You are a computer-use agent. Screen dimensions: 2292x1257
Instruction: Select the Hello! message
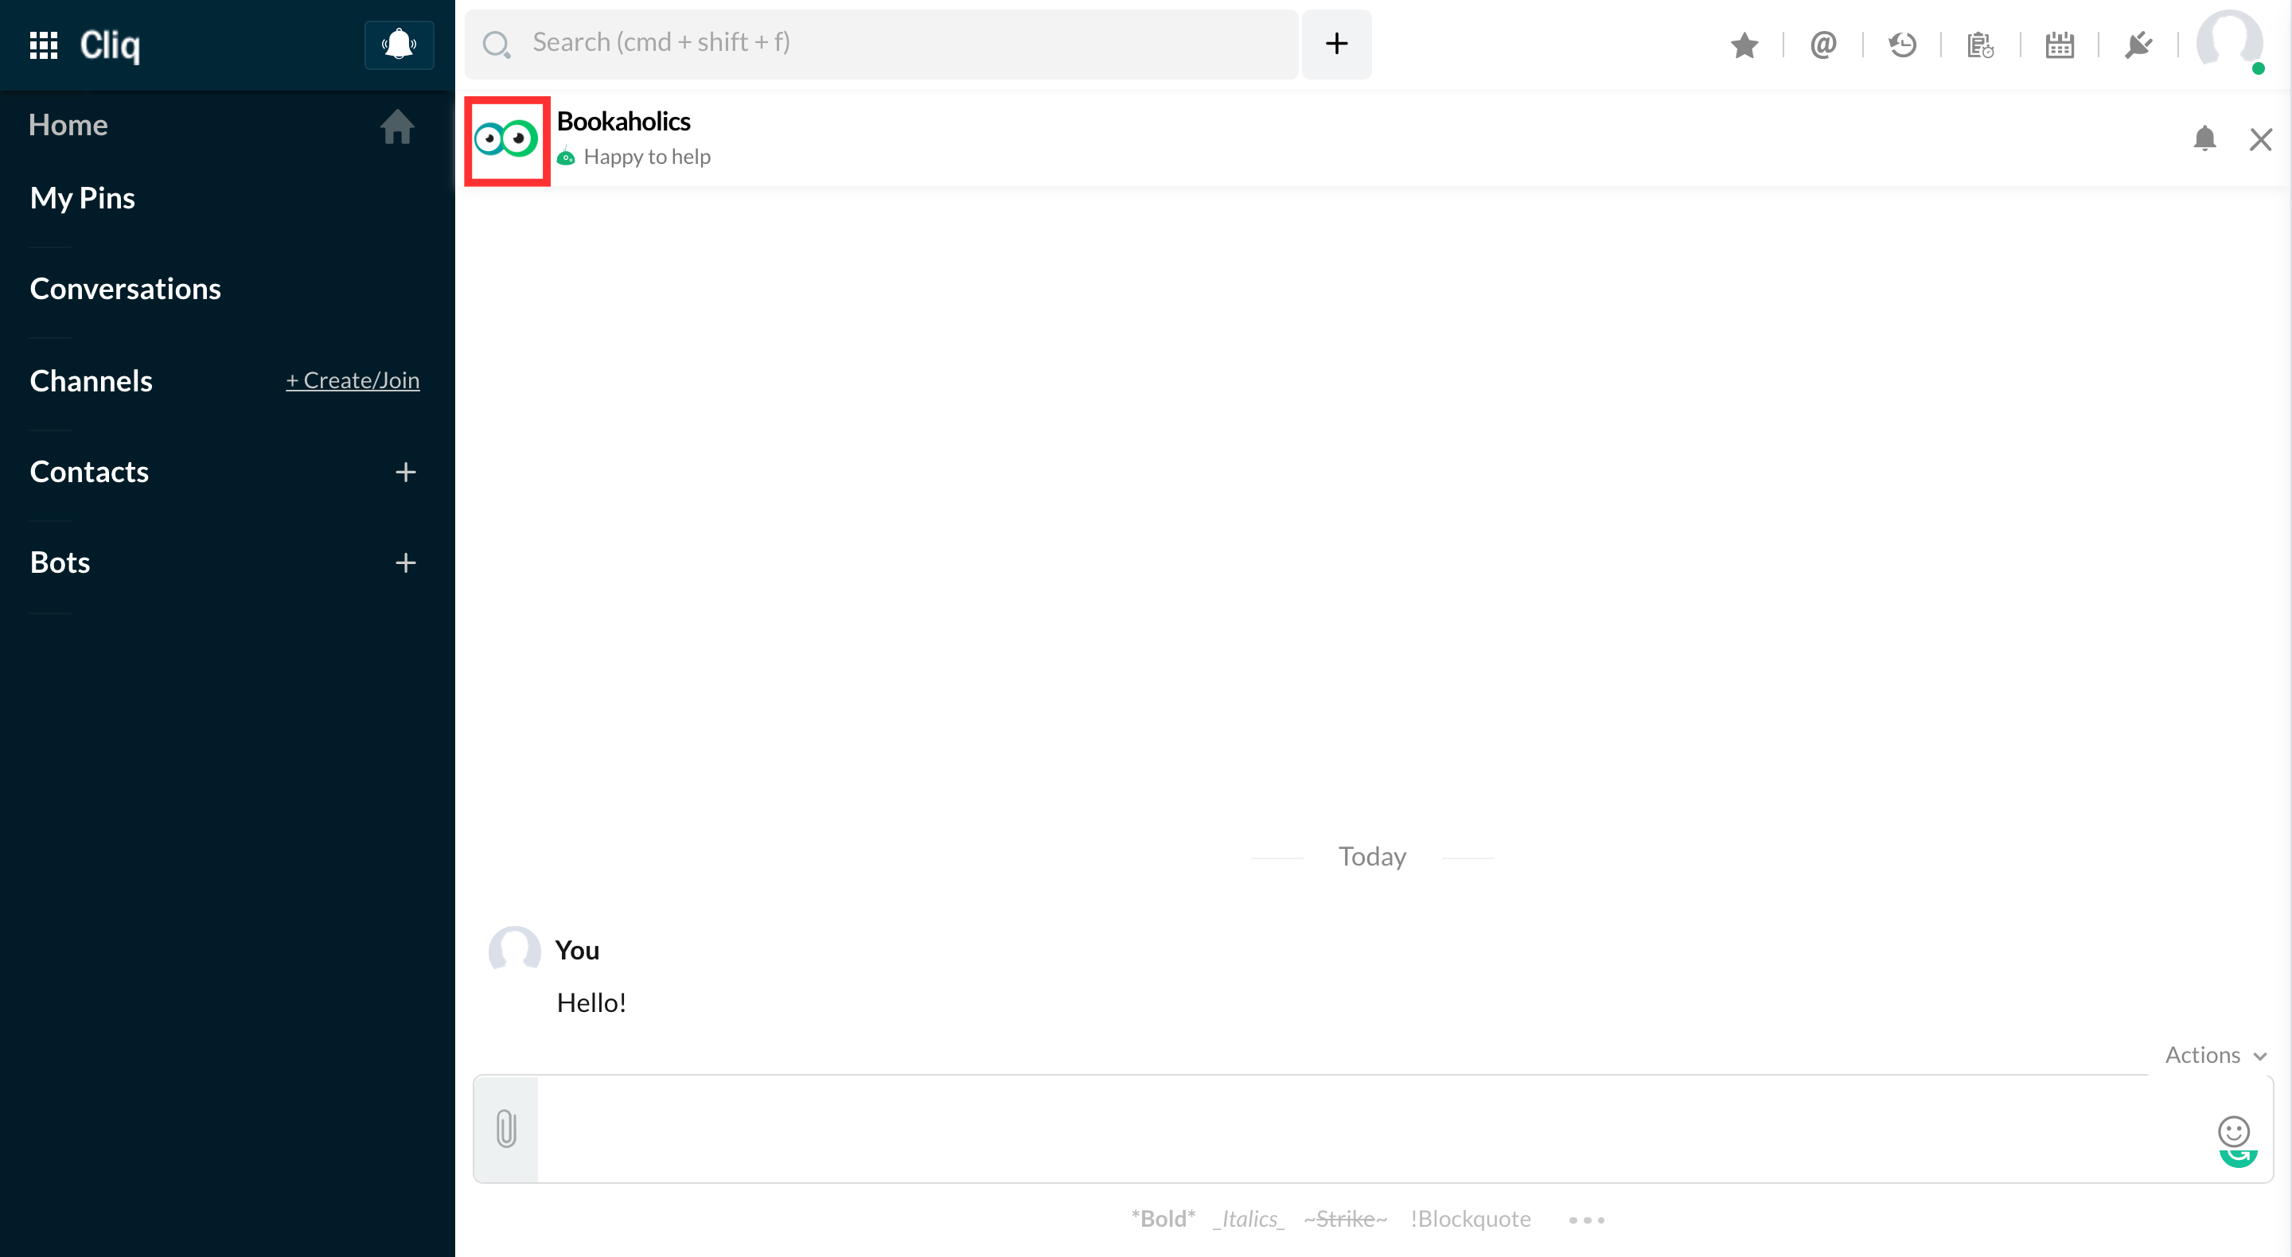(x=591, y=1003)
